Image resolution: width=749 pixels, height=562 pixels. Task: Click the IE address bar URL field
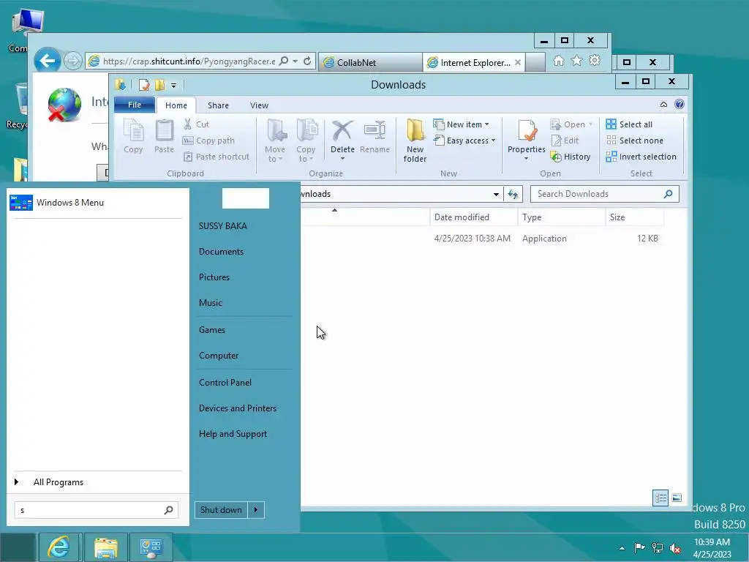coord(189,61)
